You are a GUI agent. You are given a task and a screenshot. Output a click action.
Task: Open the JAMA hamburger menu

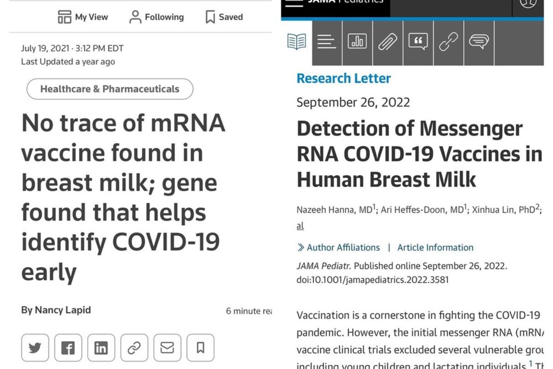(294, 3)
